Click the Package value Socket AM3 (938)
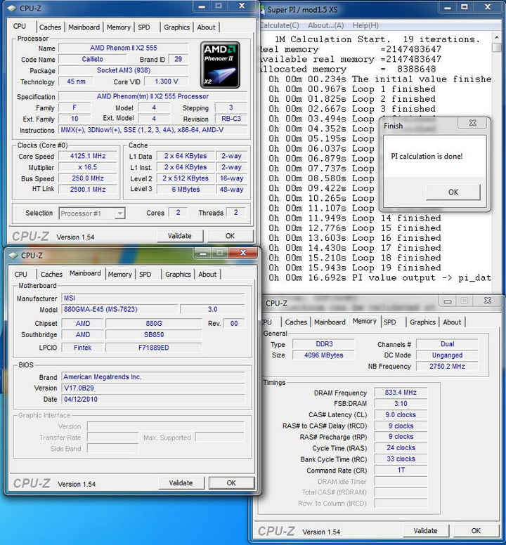The width and height of the screenshot is (506, 545). click(124, 70)
